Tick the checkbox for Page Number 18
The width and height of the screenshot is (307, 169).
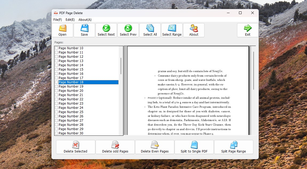tap(56, 82)
